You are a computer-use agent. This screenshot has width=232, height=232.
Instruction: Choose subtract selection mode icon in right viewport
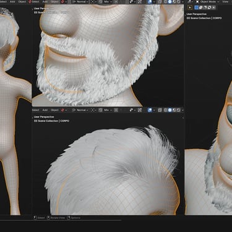pos(205,7)
